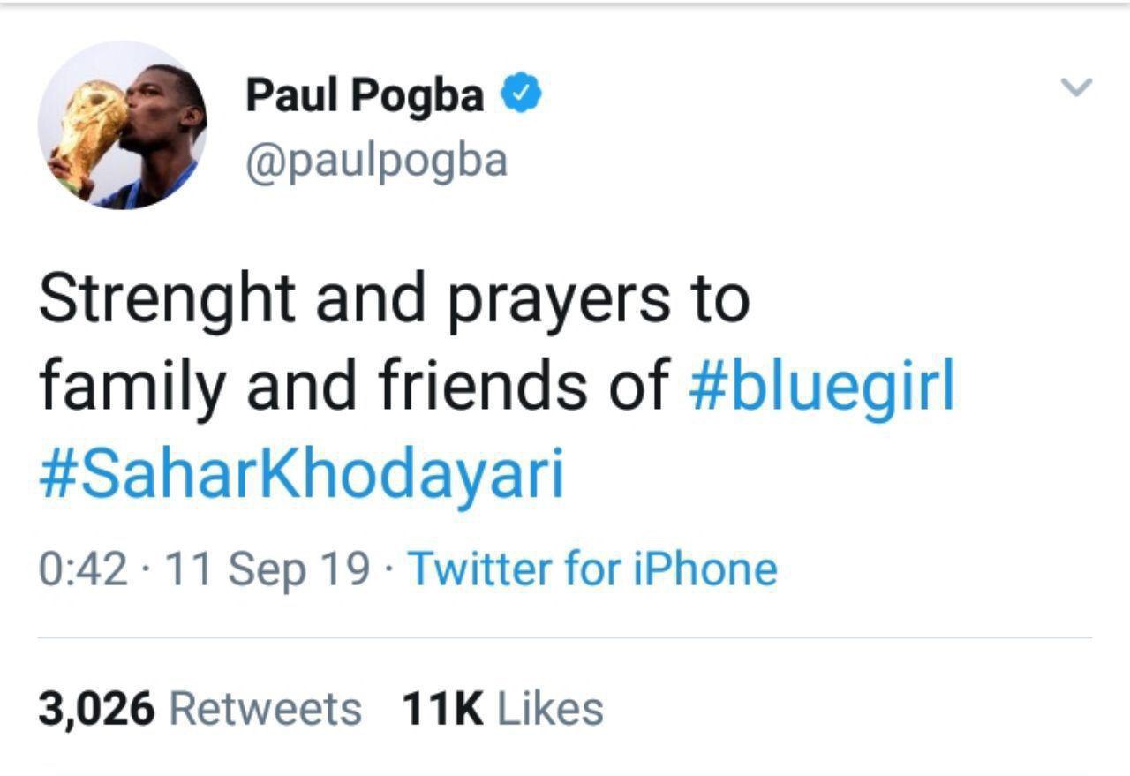This screenshot has width=1130, height=776.
Task: Click the 11 Sep 19 date
Action: click(x=267, y=570)
